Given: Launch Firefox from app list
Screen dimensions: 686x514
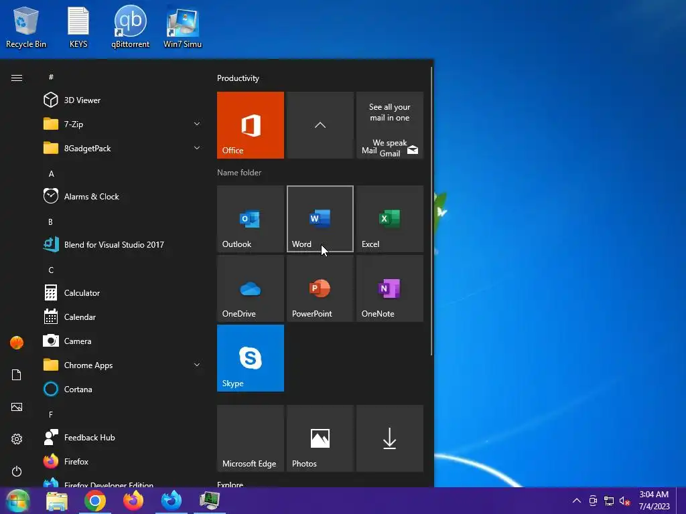Looking at the screenshot, I should (x=123, y=462).
